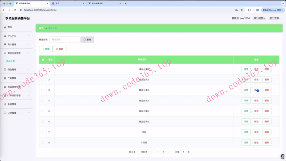Toggle the select-all checkbox in table header
The width and height of the screenshot is (286, 161).
coord(43,60)
